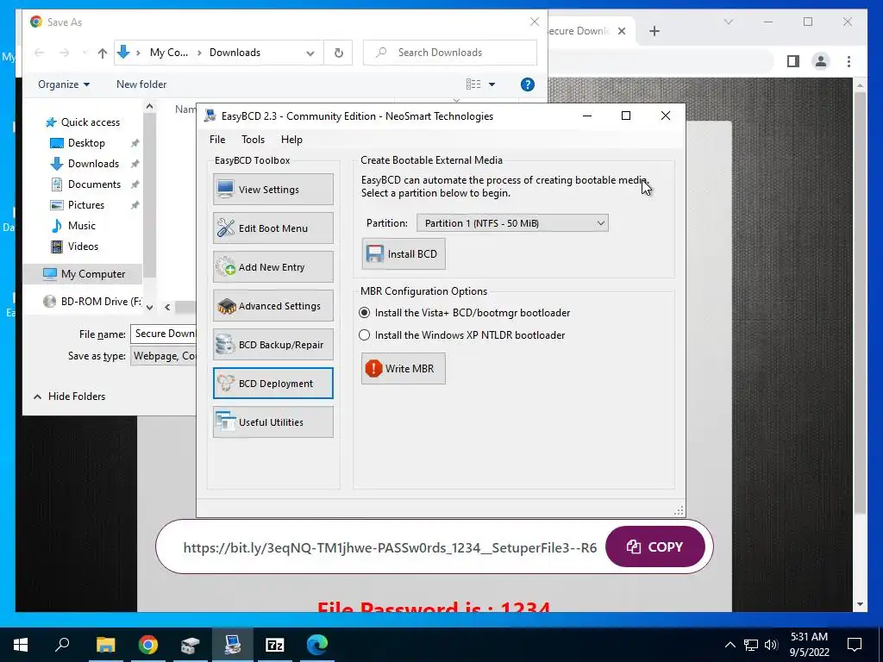The width and height of the screenshot is (883, 662).
Task: Click the Downloads breadcrumb in address bar
Action: [235, 53]
